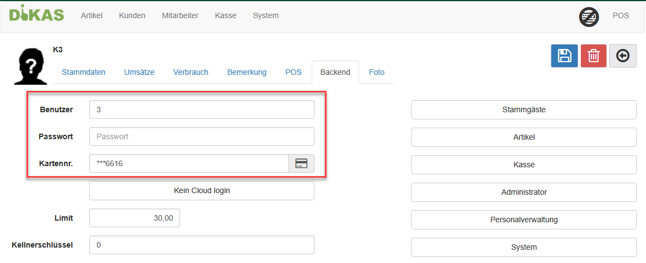Viewport: 646px width, 263px height.
Task: Click the blue save disk icon
Action: 564,56
